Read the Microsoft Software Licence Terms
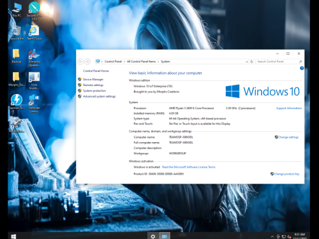 pos(189,167)
